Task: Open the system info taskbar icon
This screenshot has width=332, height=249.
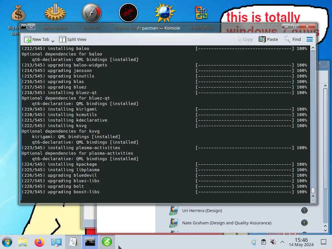Action: pos(56,242)
